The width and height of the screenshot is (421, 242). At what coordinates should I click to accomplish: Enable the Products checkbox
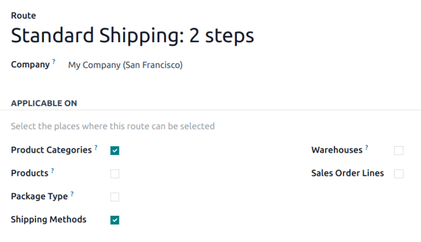[115, 174]
